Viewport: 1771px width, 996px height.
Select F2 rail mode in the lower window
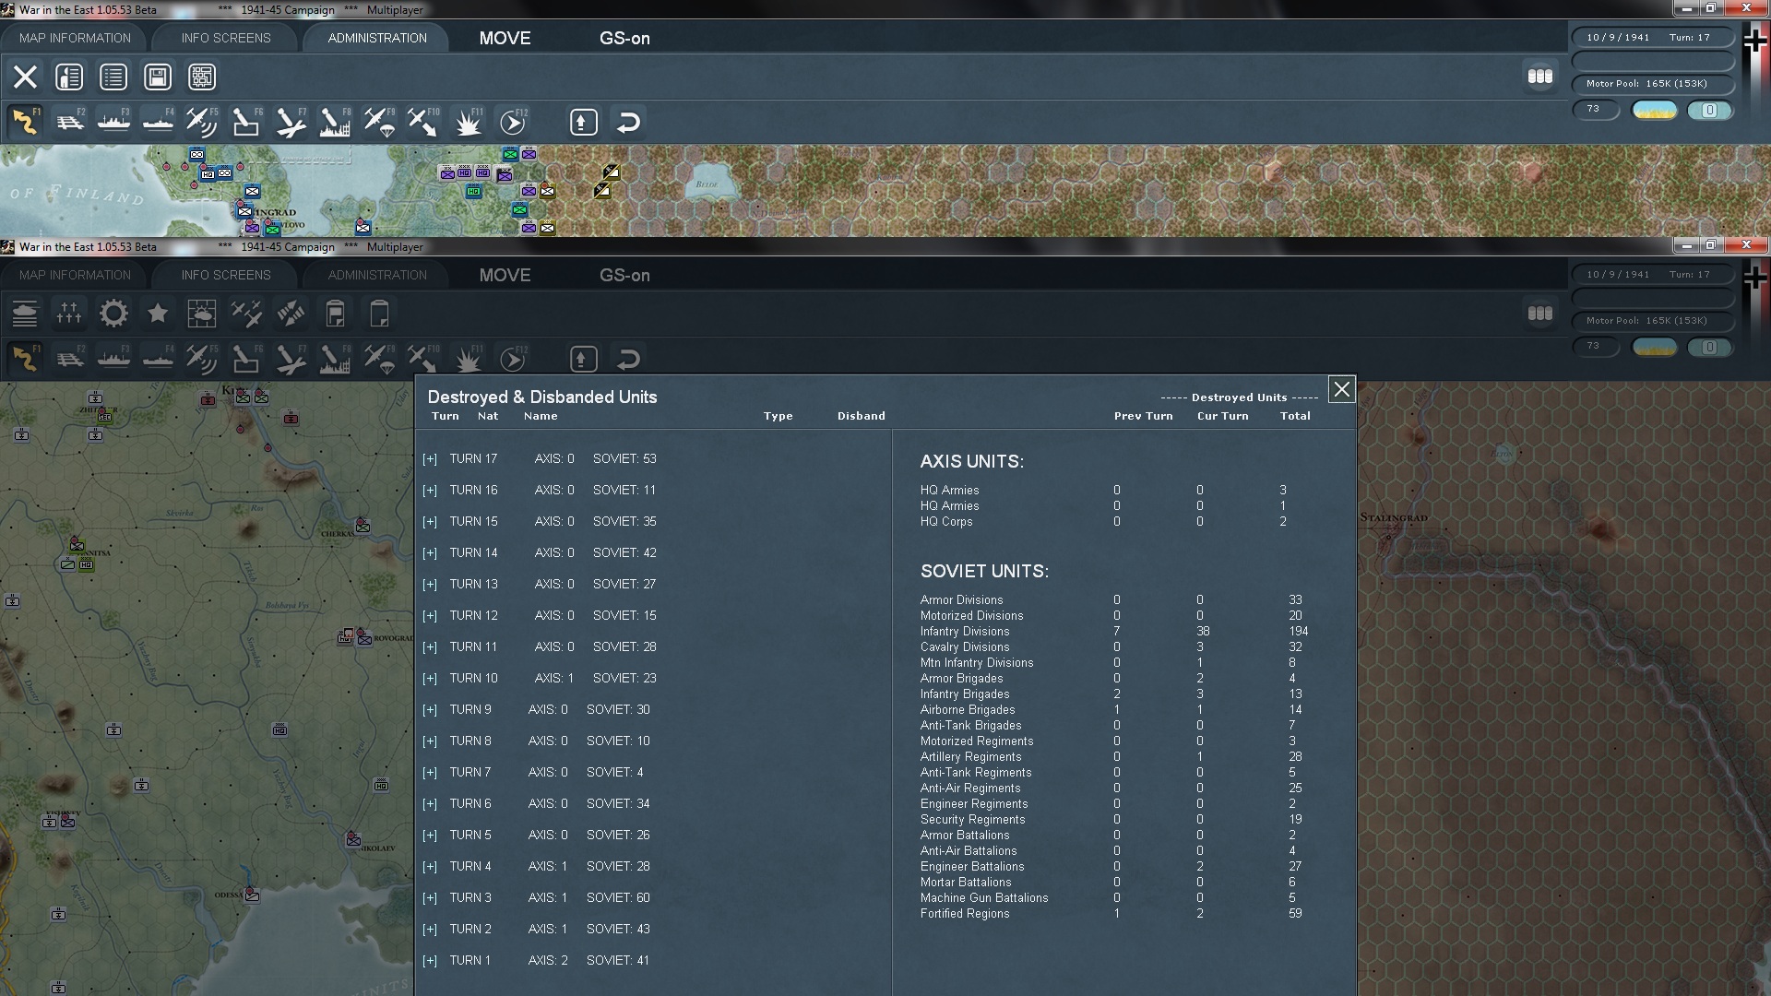[x=70, y=359]
